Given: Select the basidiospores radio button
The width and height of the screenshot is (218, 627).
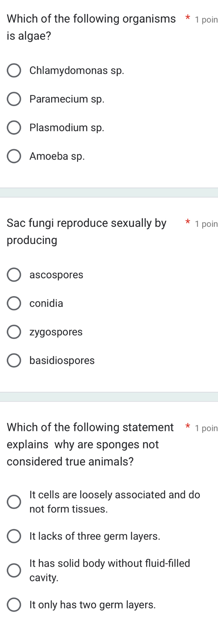Looking at the screenshot, I should [x=14, y=361].
